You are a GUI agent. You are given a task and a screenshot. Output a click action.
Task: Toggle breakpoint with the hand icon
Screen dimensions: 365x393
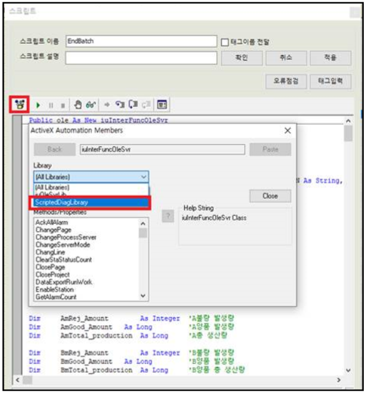coord(78,104)
